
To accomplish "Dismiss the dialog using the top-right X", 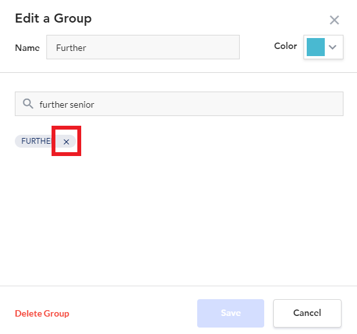I will pyautogui.click(x=334, y=20).
